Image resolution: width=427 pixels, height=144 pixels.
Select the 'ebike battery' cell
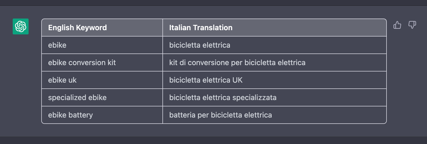pos(102,115)
